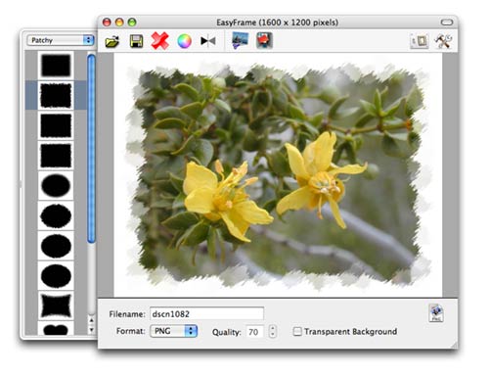Image resolution: width=489 pixels, height=377 pixels.
Task: Click the blue frame list scrollbar thumb
Action: (92, 149)
